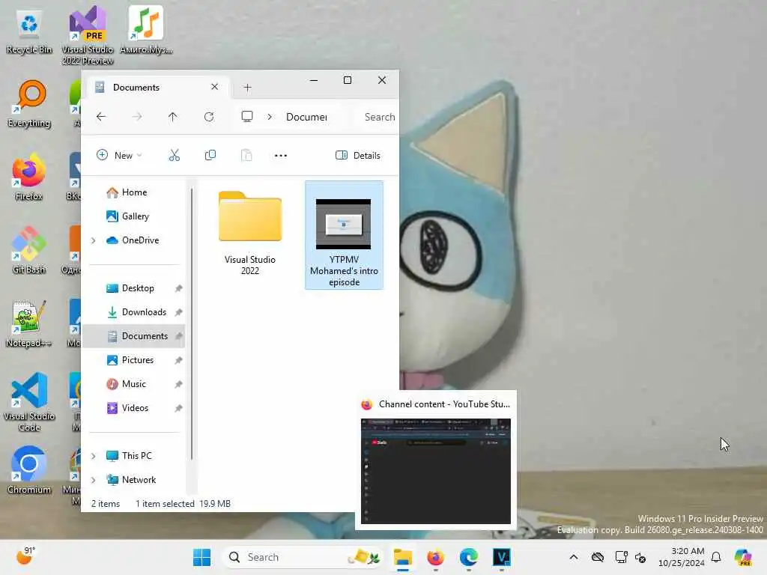Viewport: 767px width, 575px height.
Task: Select the Everything desktop shortcut
Action: [x=29, y=103]
